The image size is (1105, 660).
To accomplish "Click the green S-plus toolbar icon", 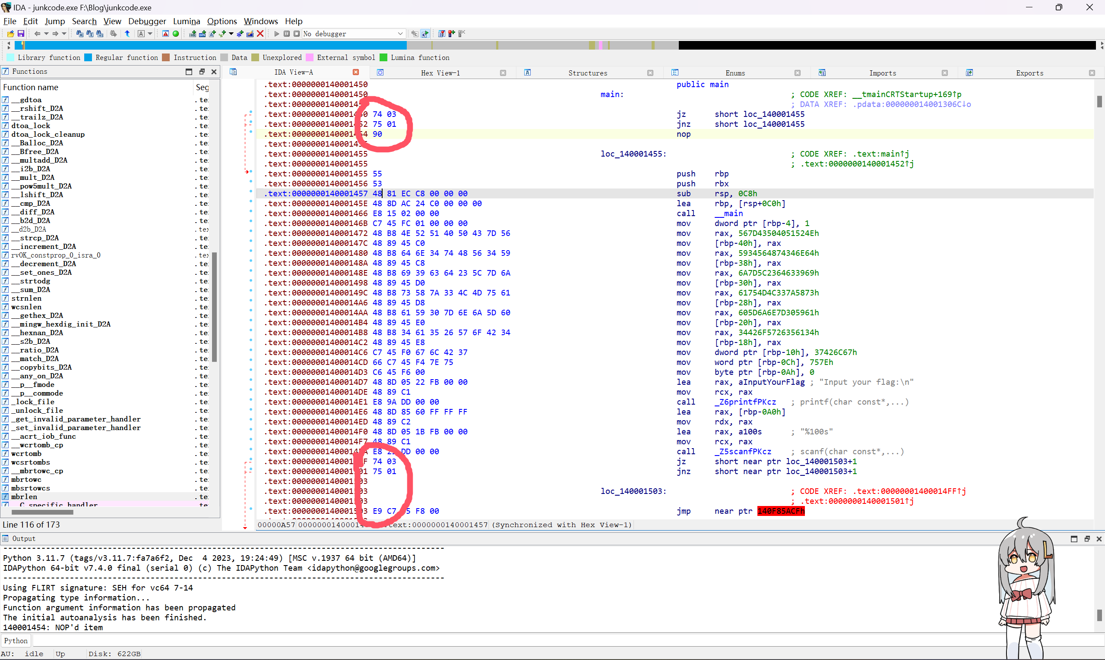I will click(x=223, y=34).
